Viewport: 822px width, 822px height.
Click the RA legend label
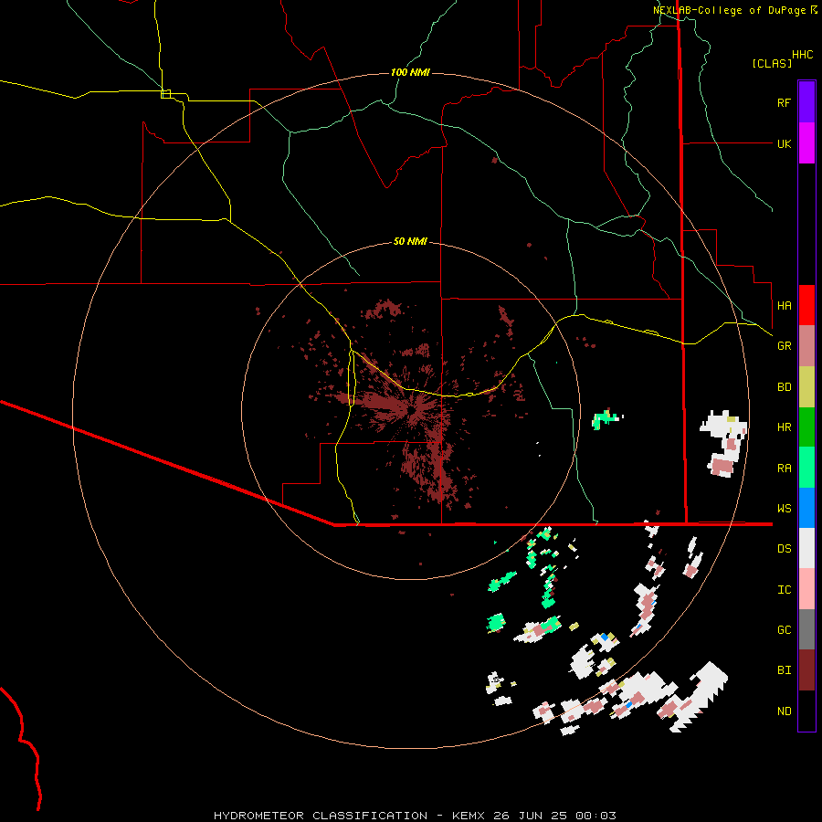coord(784,469)
